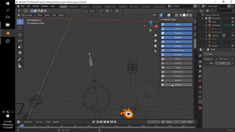Open the Render properties tab icon
This screenshot has height=132, width=235.
coord(200,62)
